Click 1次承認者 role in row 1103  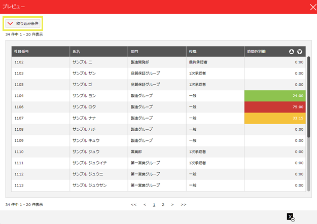click(x=197, y=73)
